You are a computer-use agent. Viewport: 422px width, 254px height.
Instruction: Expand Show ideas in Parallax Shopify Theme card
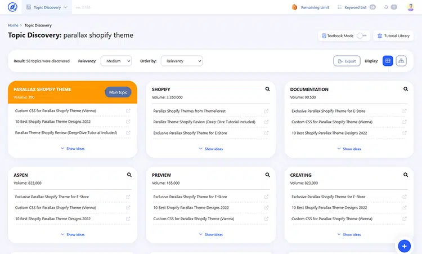73,149
